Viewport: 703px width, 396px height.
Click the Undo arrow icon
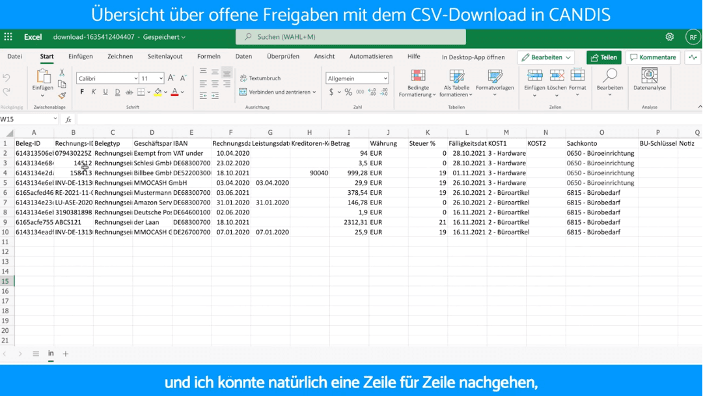[x=7, y=78]
